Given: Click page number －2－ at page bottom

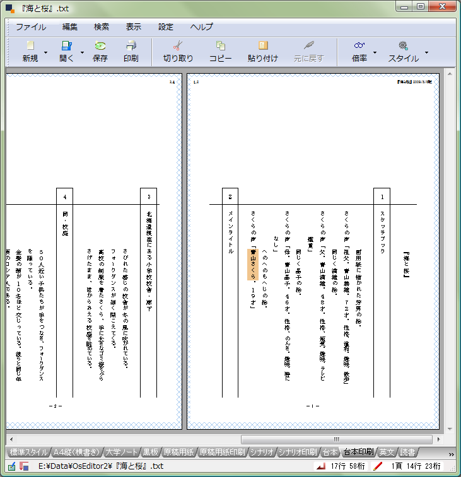Looking at the screenshot, I should coord(55,406).
